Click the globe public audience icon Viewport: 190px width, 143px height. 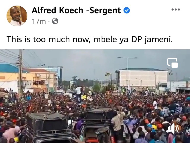pyautogui.click(x=55, y=21)
